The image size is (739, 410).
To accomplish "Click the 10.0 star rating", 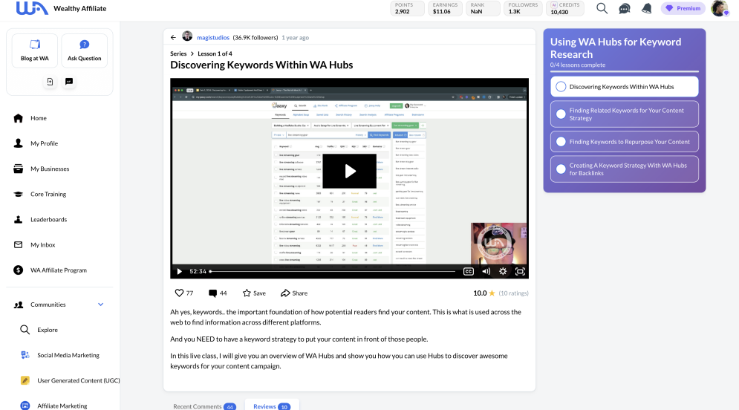I will click(484, 293).
